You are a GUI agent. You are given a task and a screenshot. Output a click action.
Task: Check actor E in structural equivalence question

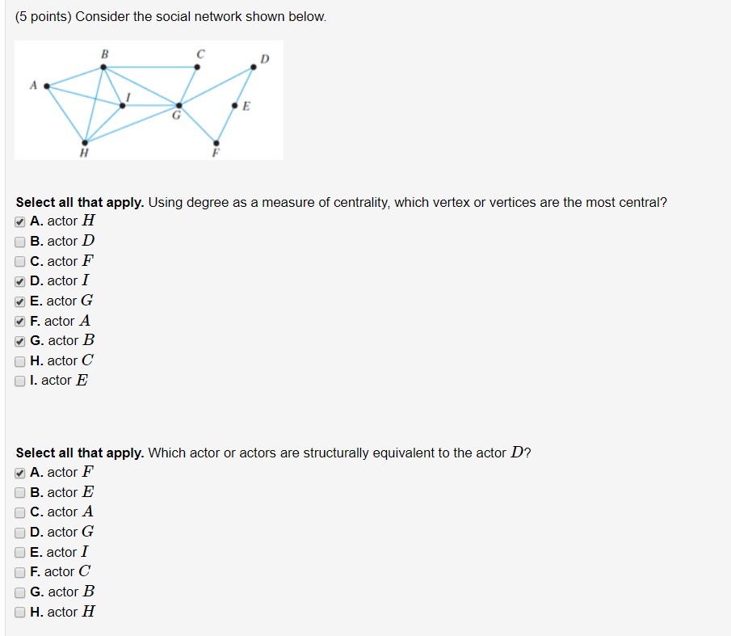pyautogui.click(x=19, y=493)
